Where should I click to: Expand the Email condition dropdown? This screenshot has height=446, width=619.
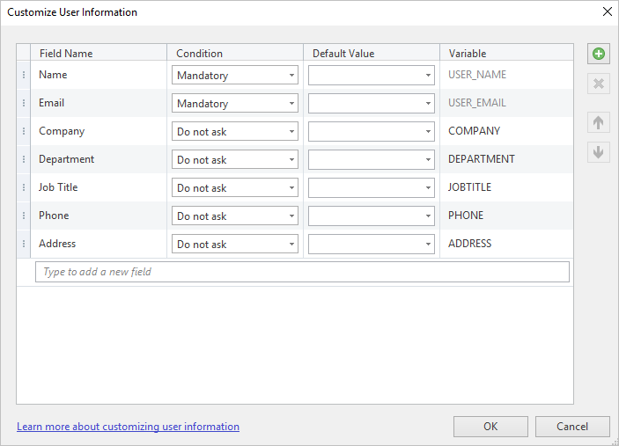pyautogui.click(x=235, y=103)
